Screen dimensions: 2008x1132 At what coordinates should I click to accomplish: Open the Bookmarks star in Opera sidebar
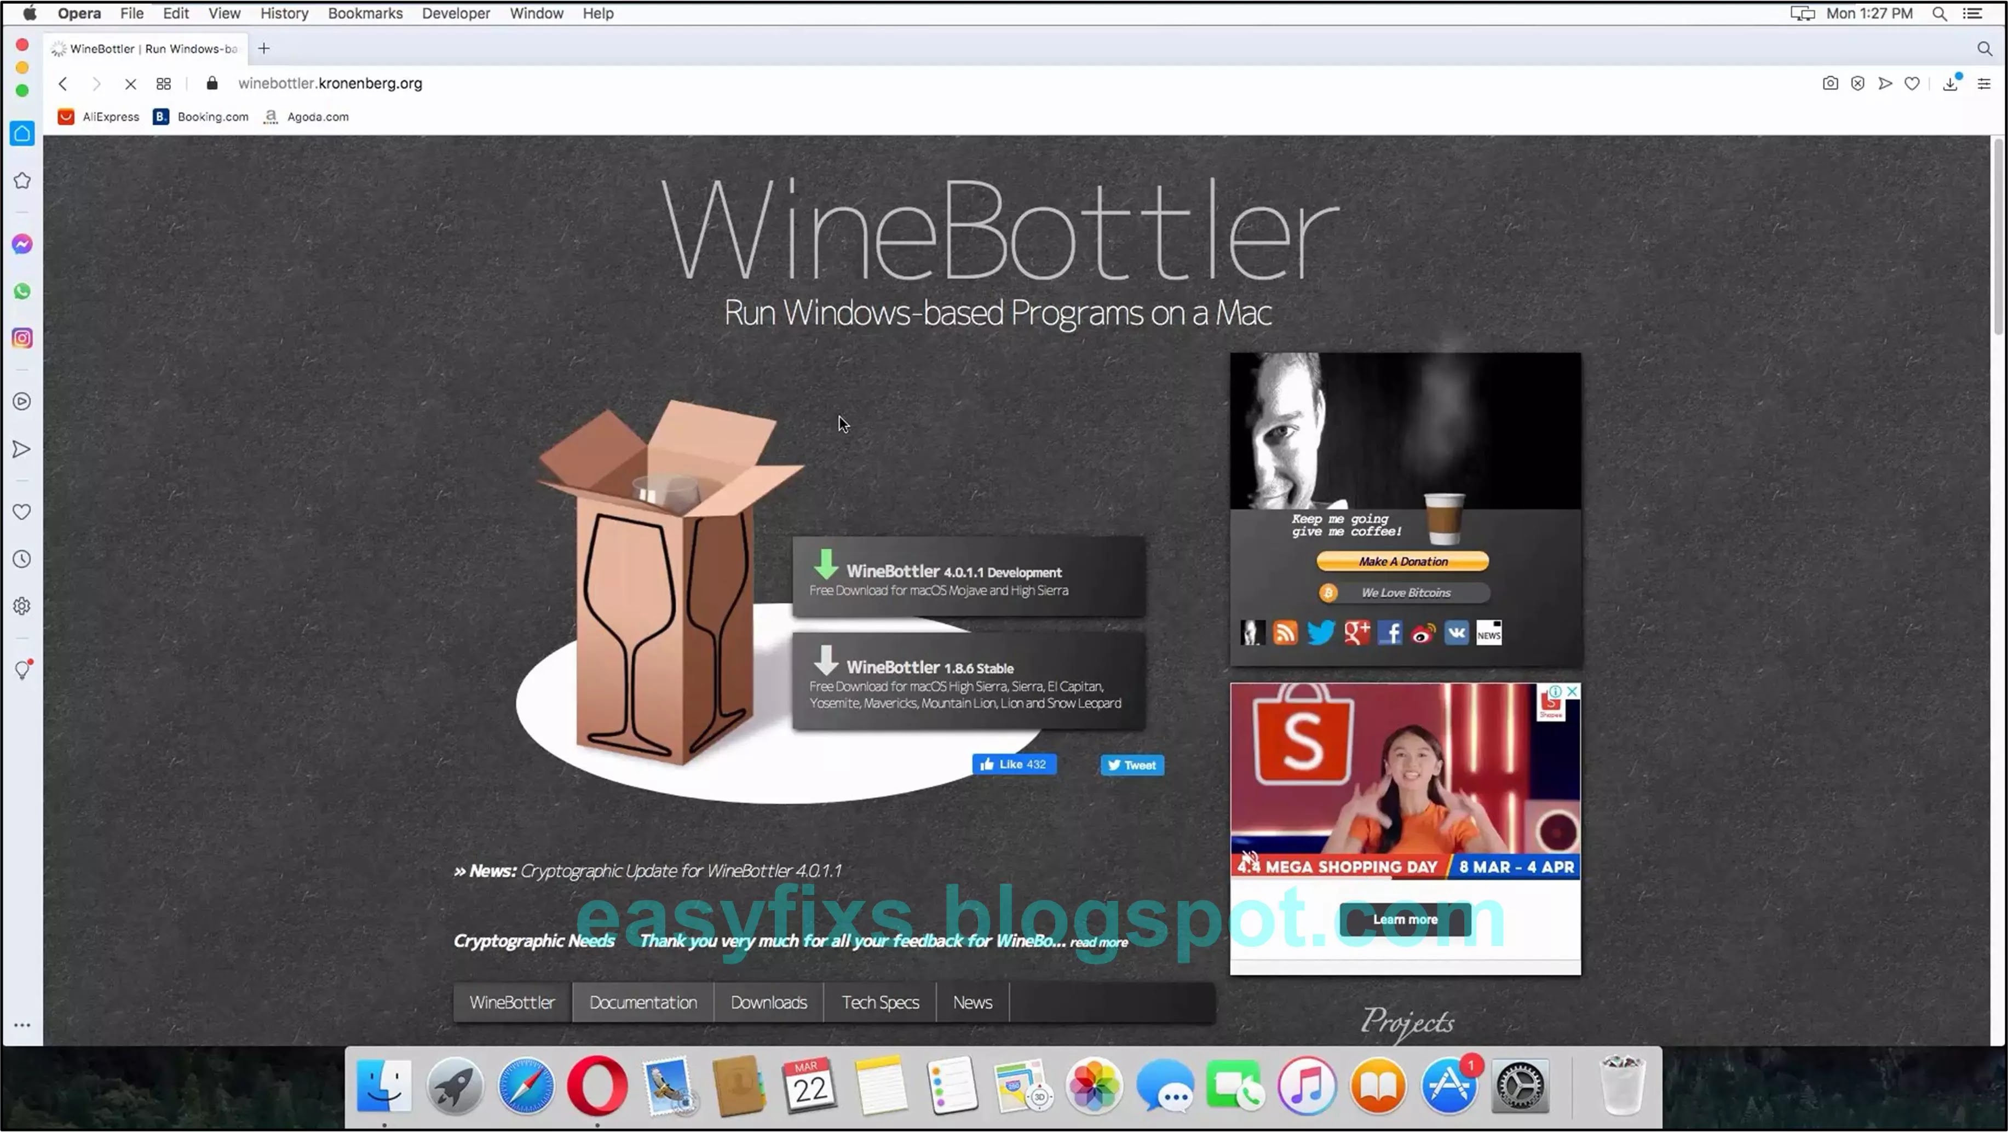click(22, 181)
